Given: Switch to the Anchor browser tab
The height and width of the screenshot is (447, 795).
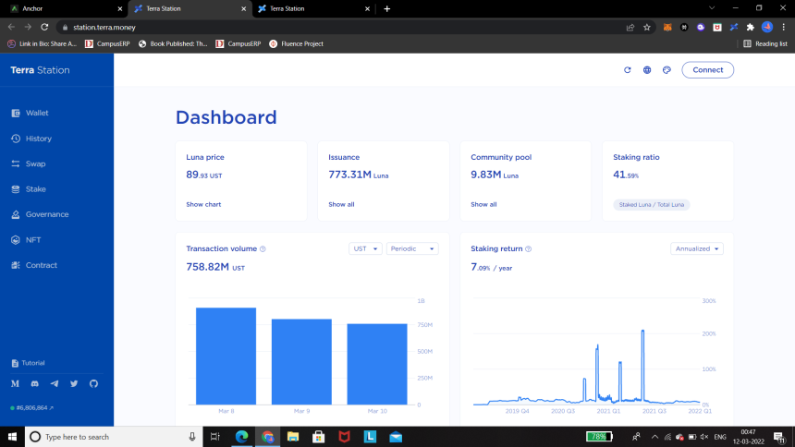Looking at the screenshot, I should tap(66, 8).
